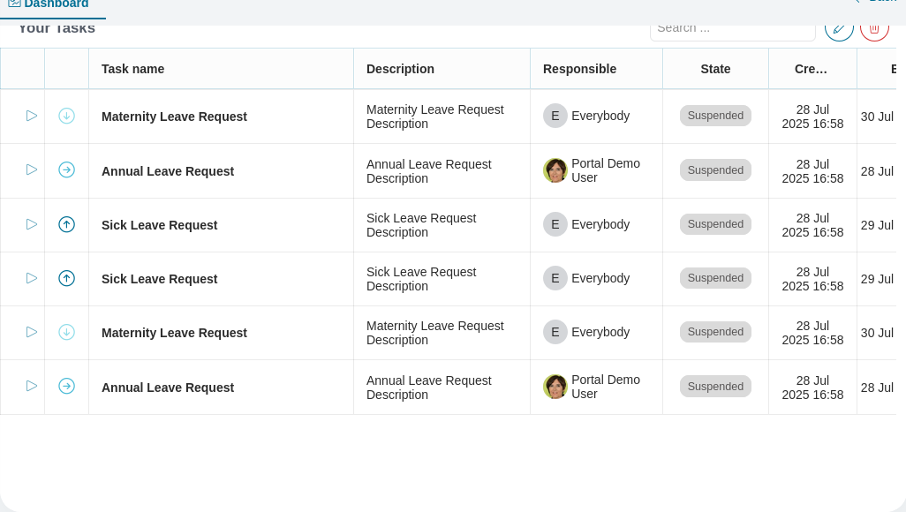Click the Suspended state badge on Sick Leave Request
Viewport: 906px width, 512px height.
click(715, 224)
